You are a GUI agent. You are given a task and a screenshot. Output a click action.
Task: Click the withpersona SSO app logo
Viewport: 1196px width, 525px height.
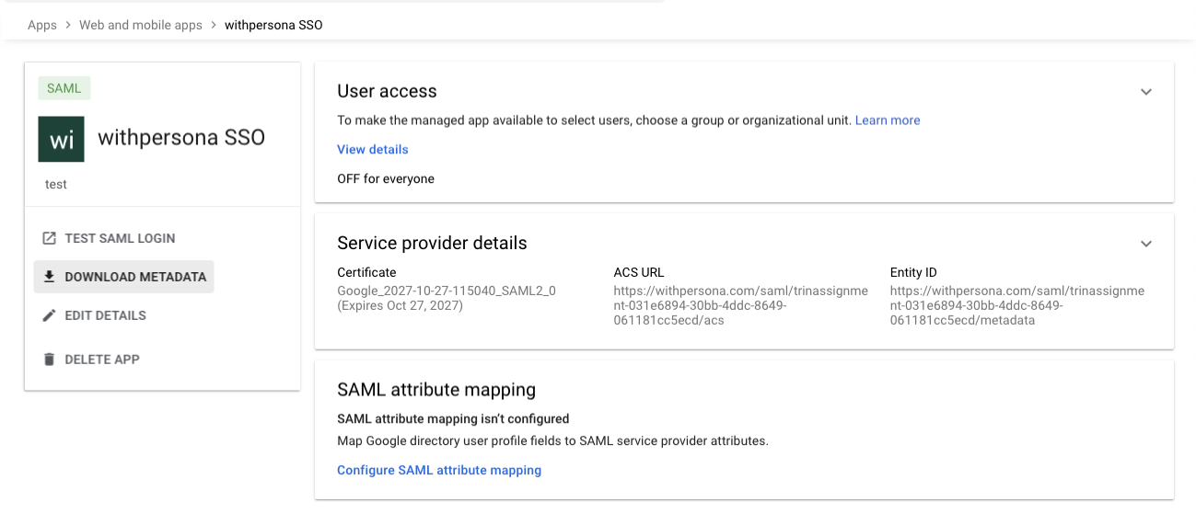[x=62, y=139]
